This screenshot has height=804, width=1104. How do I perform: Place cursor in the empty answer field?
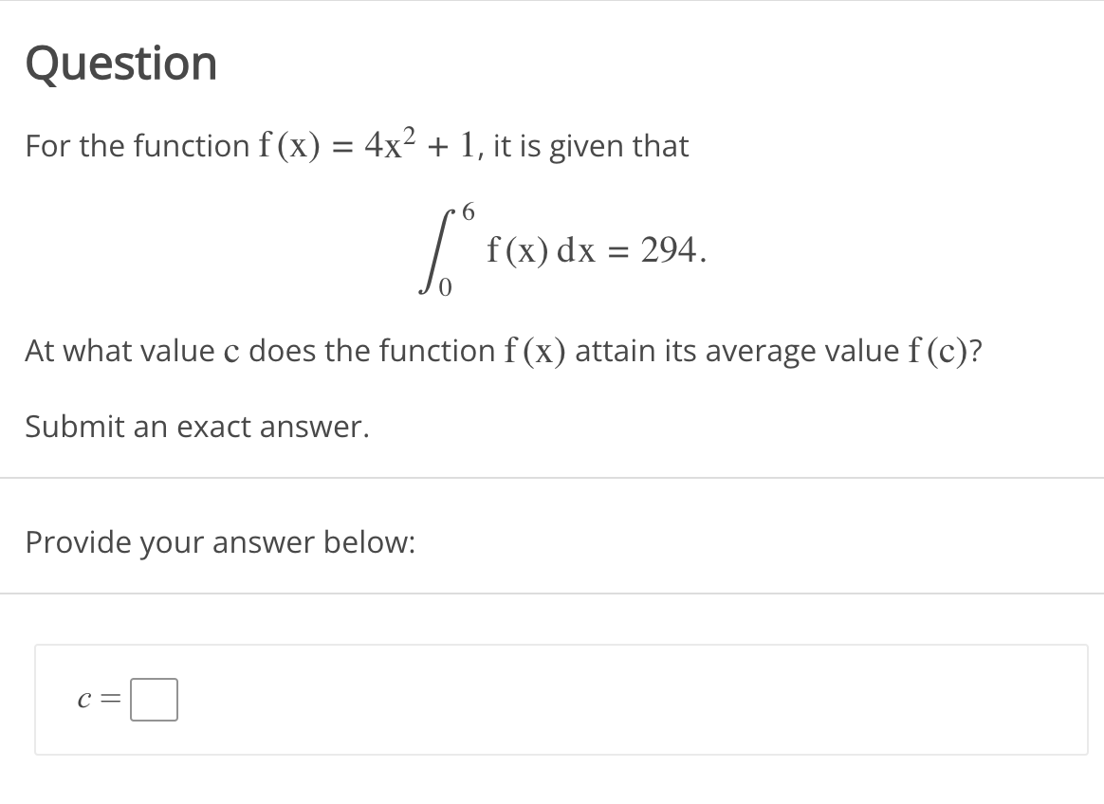[155, 700]
